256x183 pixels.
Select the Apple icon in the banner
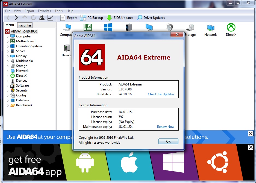pyautogui.click(x=129, y=162)
